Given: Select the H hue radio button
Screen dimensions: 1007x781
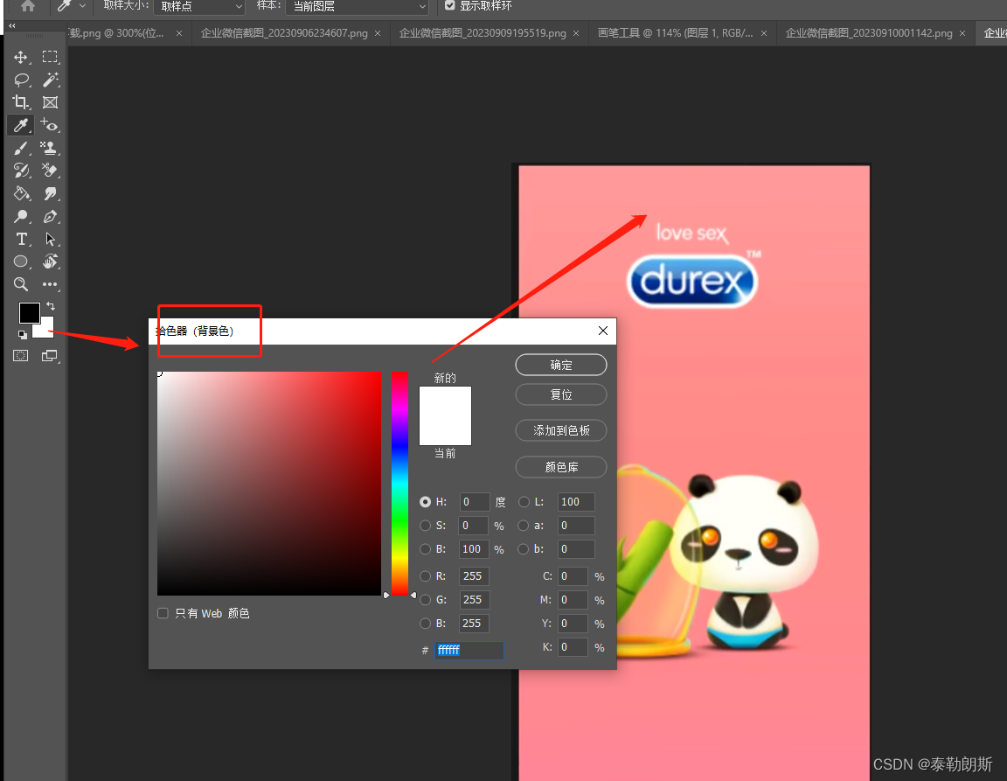Looking at the screenshot, I should coord(425,502).
